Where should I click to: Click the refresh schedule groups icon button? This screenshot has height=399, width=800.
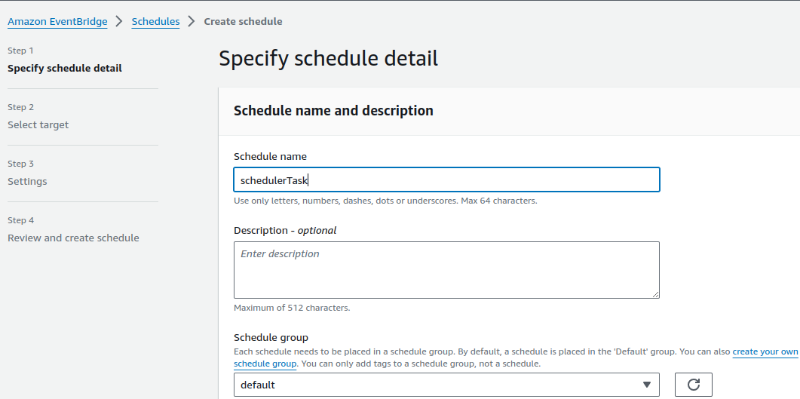click(x=693, y=385)
